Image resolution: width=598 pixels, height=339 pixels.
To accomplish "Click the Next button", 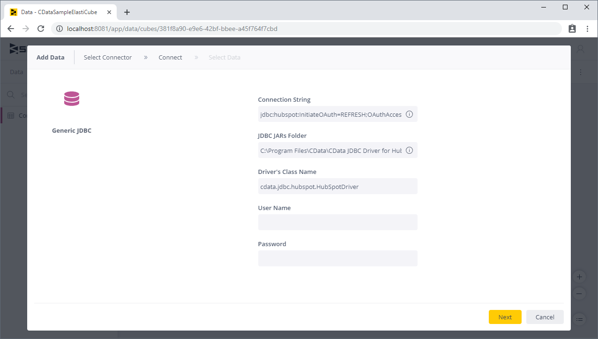I will click(x=505, y=317).
